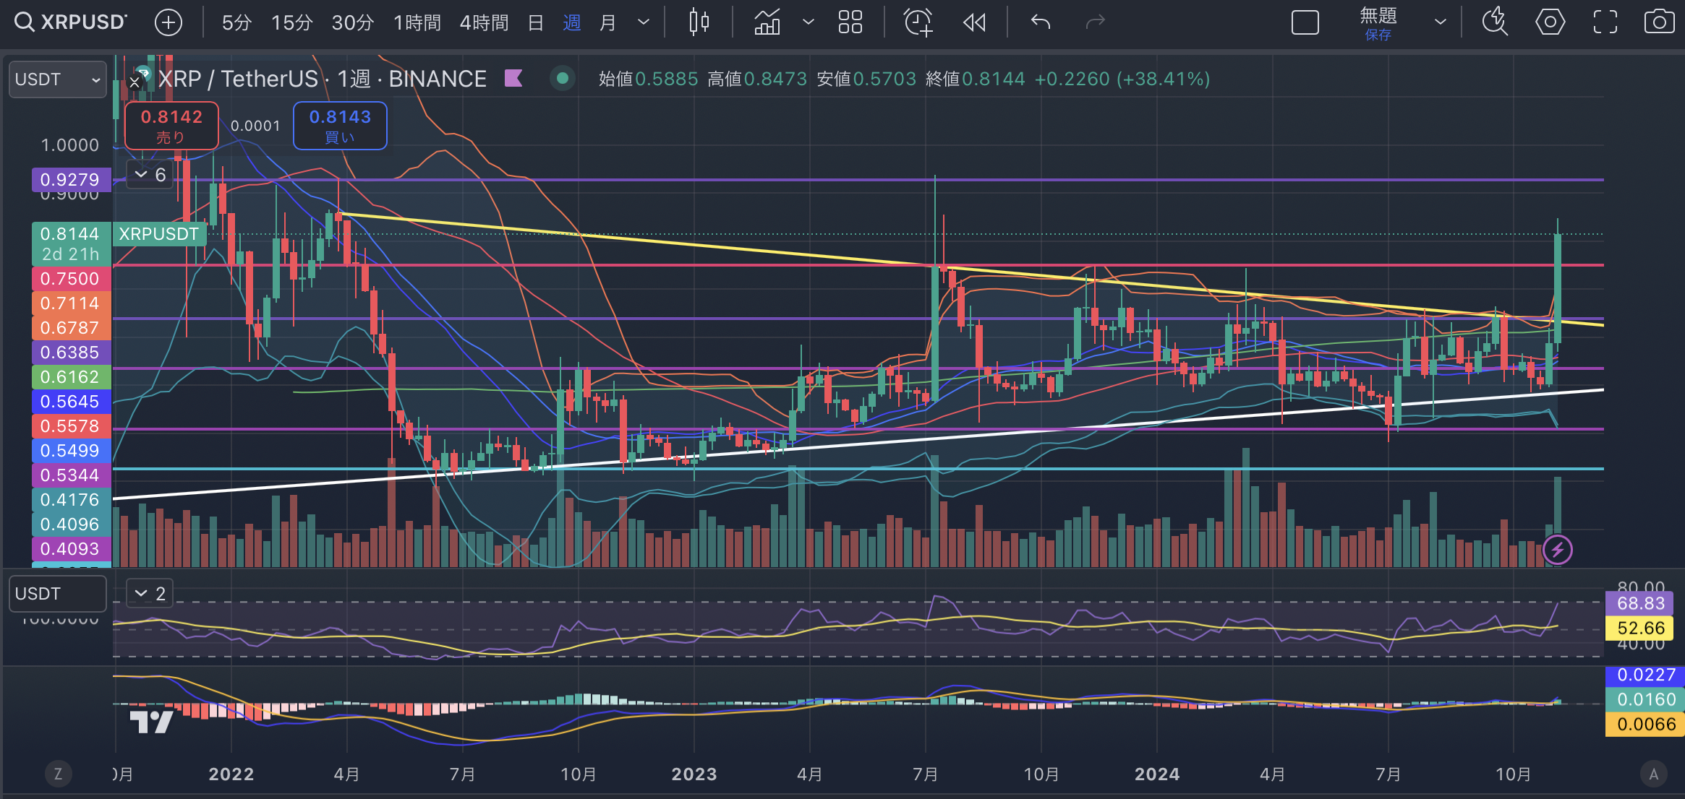Viewport: 1685px width, 799px height.
Task: Redo last action
Action: click(x=1096, y=22)
